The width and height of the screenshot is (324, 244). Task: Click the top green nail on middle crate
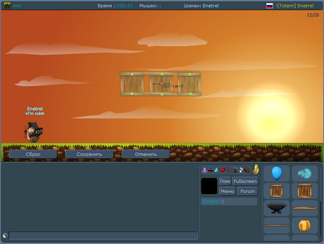[162, 74]
